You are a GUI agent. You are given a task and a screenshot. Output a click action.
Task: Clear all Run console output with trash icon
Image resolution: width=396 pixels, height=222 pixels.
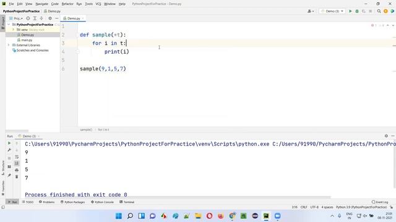point(17,177)
